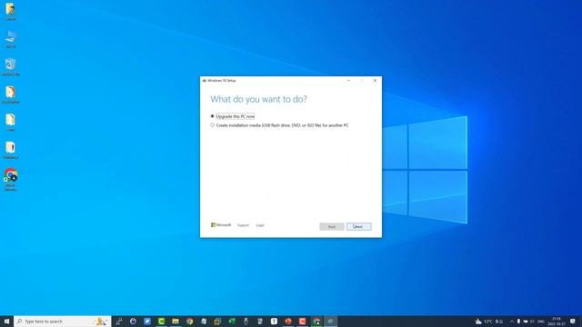The width and height of the screenshot is (582, 327).
Task: Open the volume control in system tray
Action: point(533,322)
